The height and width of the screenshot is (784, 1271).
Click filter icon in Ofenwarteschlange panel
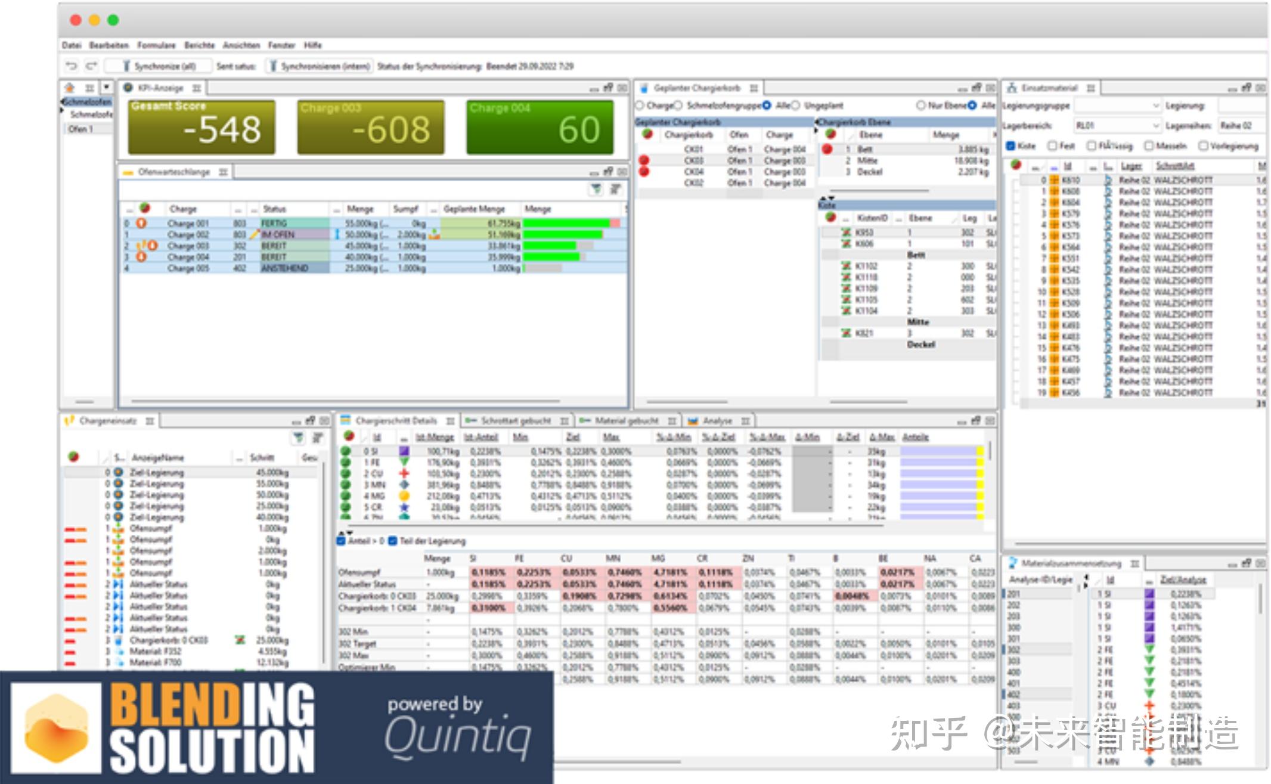click(x=596, y=190)
